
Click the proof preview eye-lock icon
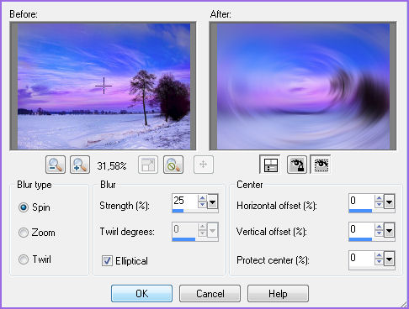[x=297, y=165]
